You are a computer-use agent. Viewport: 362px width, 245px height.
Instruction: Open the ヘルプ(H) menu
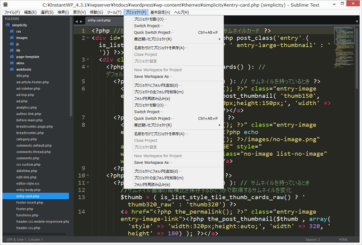[181, 12]
